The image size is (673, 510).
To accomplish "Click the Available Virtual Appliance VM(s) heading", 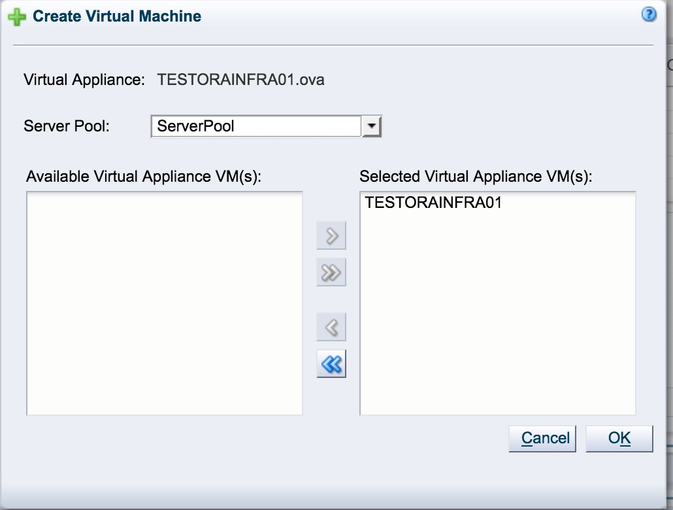I will point(144,177).
